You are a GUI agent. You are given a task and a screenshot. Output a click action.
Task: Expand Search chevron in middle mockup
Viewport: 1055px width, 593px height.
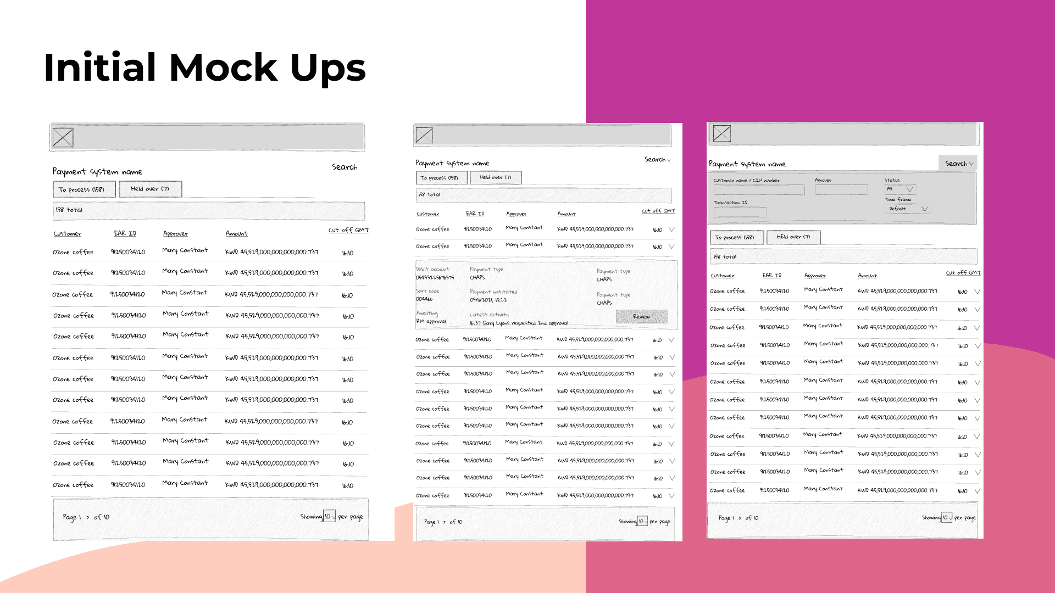point(669,160)
